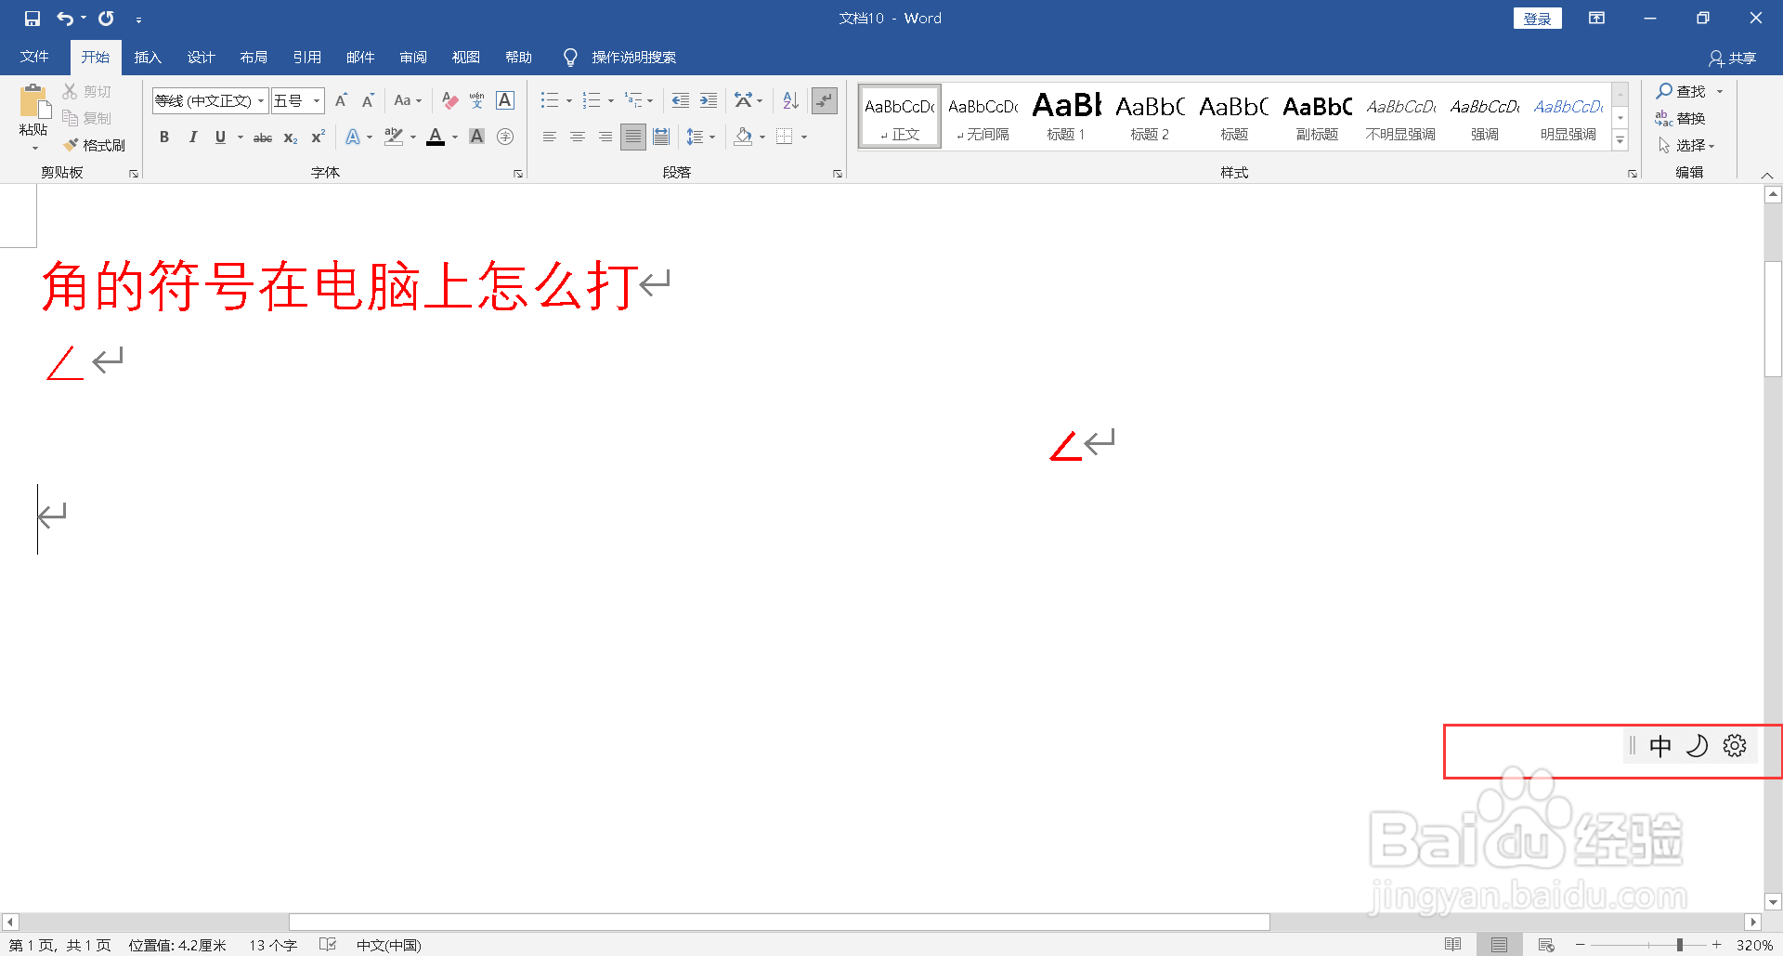Align text to the right
1783x956 pixels.
click(x=605, y=137)
